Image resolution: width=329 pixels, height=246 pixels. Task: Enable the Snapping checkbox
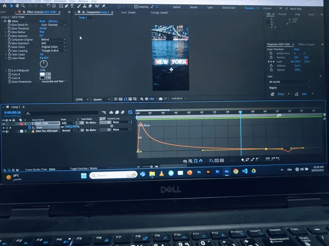tap(136, 7)
